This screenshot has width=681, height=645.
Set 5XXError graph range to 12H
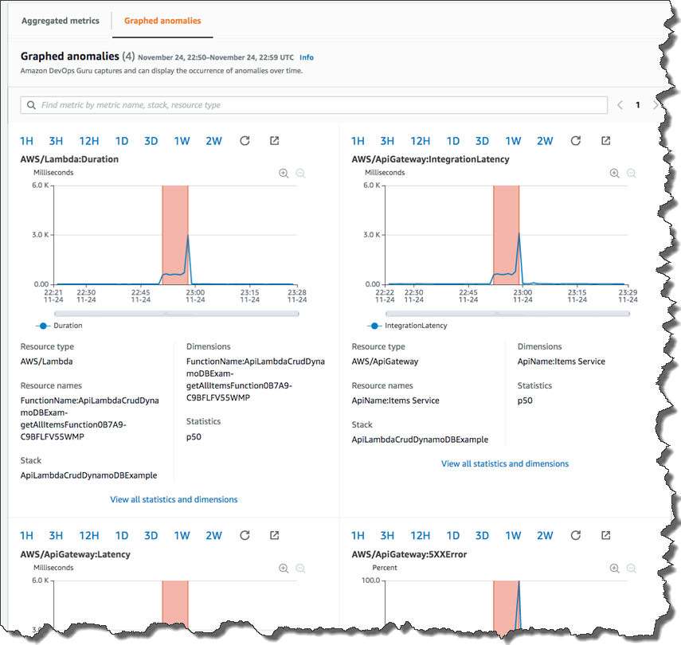pyautogui.click(x=421, y=536)
